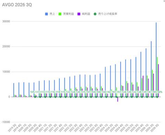The image size is (165, 135).
Task: Click the 純利益 legend label
Action: [86, 14]
